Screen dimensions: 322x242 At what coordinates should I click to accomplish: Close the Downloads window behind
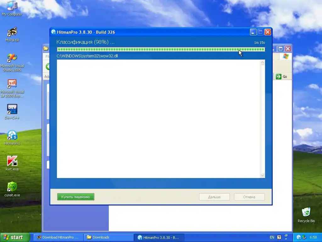(288, 49)
